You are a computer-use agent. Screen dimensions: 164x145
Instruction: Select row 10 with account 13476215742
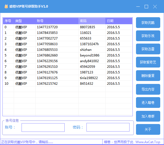click(x=47, y=84)
